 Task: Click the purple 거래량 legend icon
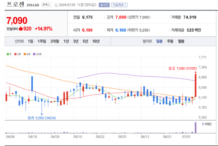(x=201, y=124)
